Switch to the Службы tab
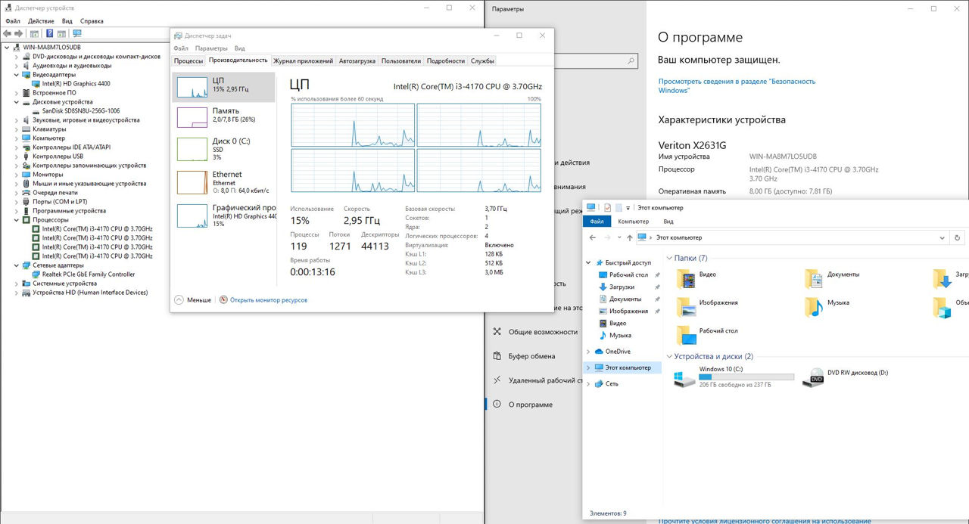 (482, 60)
